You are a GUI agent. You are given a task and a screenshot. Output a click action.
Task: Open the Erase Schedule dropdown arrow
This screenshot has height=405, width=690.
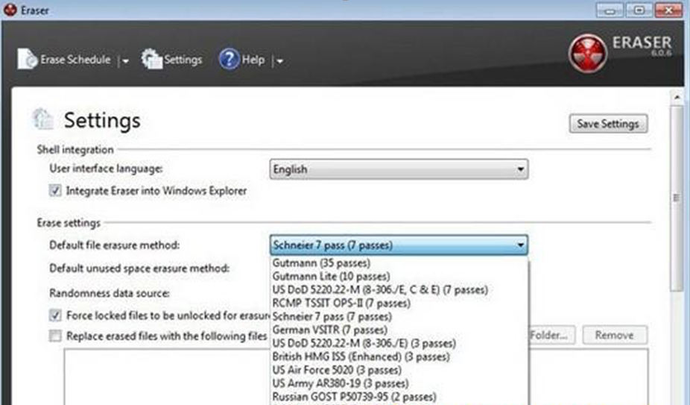point(125,61)
